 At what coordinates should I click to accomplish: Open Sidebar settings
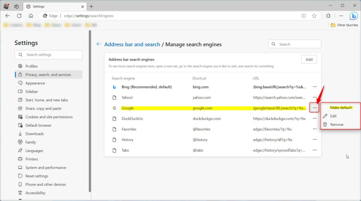tap(48, 92)
